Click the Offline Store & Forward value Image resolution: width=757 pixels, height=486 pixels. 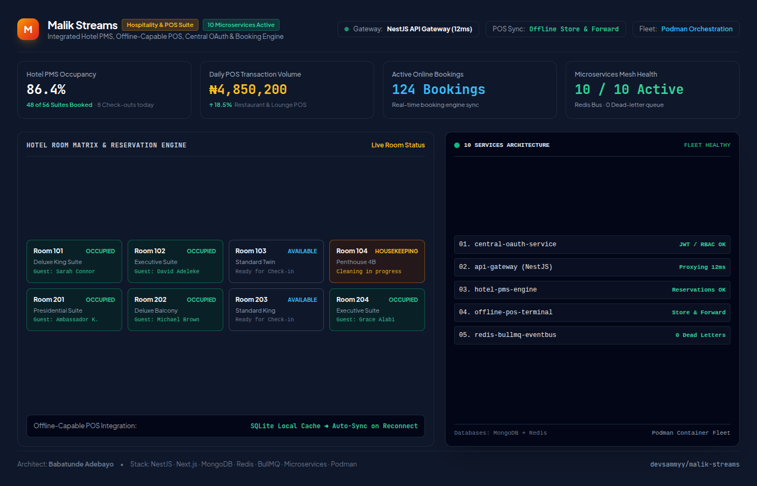pyautogui.click(x=574, y=29)
